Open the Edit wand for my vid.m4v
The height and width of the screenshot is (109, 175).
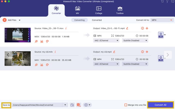point(36,65)
